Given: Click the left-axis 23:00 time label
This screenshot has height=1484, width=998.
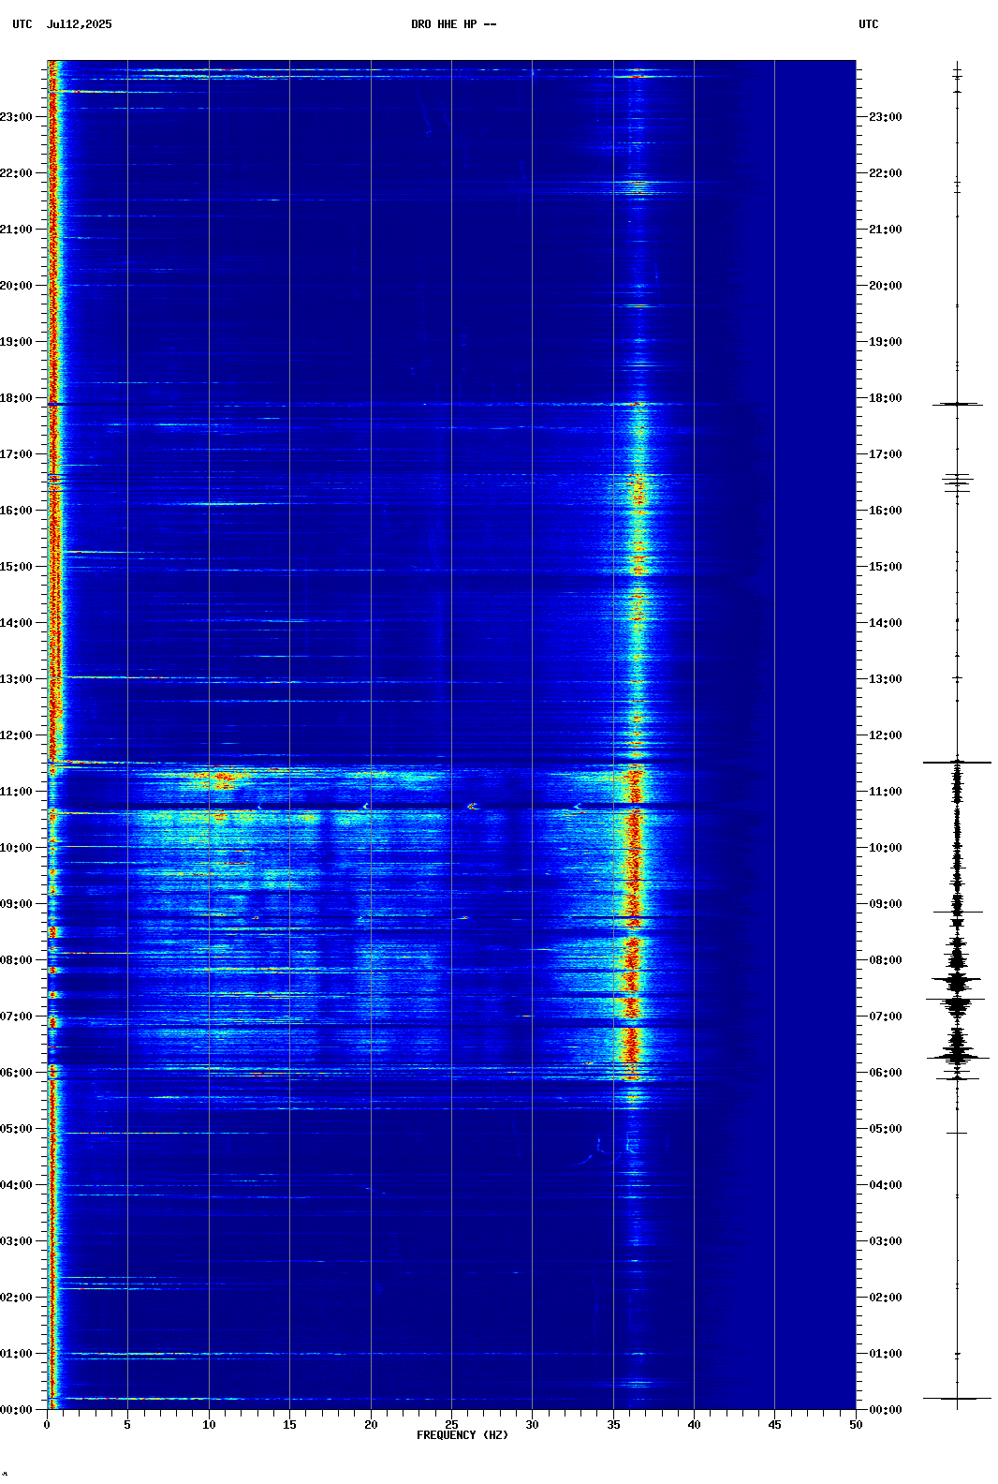Looking at the screenshot, I should 16,117.
